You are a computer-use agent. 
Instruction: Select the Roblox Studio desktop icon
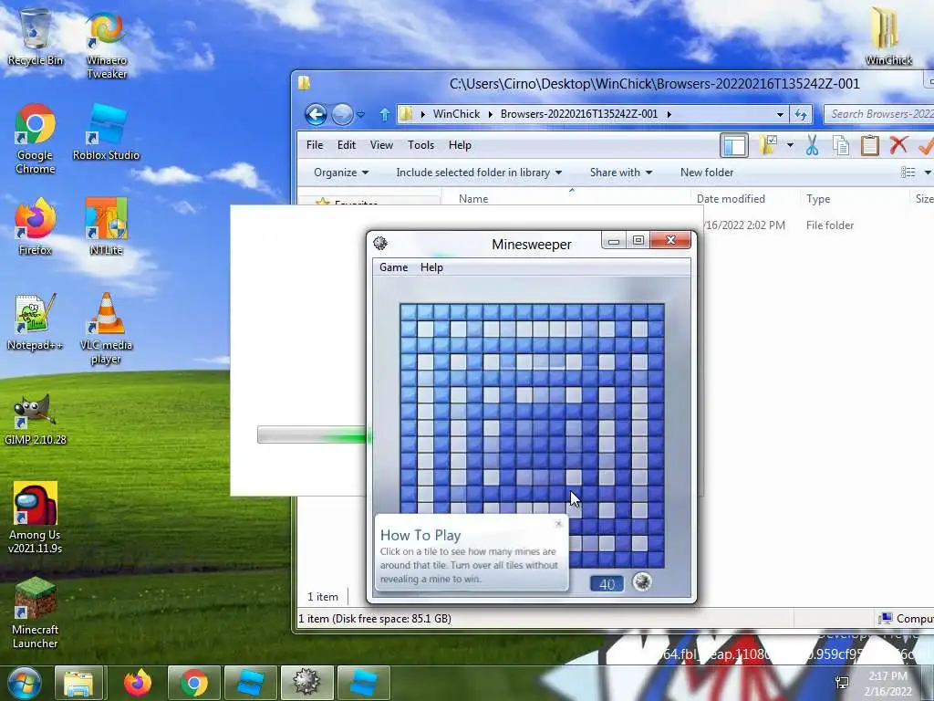pos(106,132)
